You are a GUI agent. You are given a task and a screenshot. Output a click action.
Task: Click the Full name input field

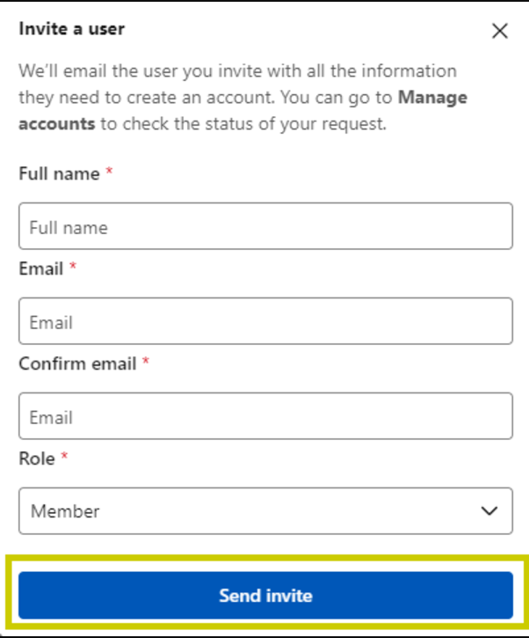(264, 227)
